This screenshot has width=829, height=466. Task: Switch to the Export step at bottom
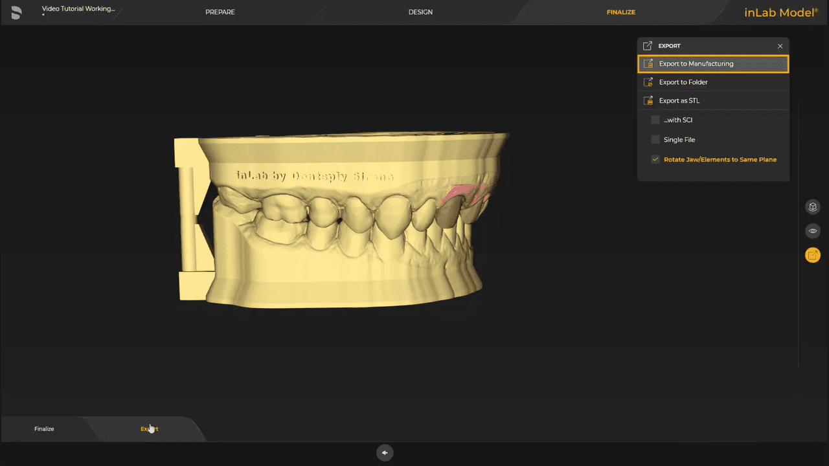click(150, 428)
